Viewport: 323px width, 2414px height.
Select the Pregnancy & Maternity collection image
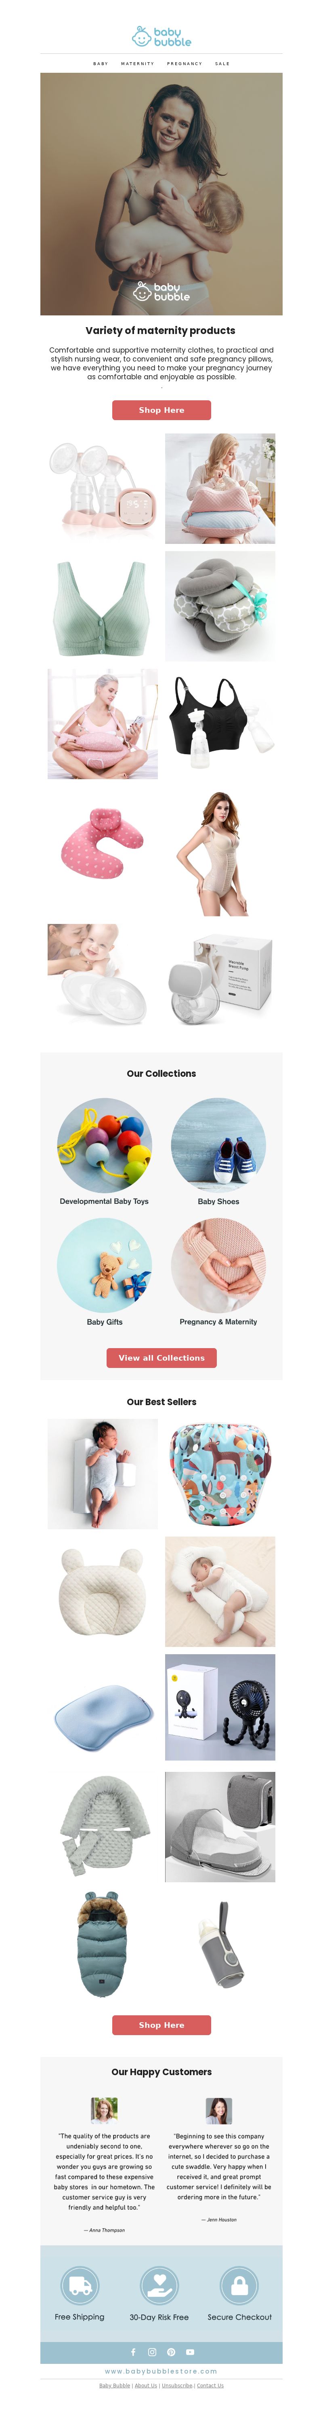(218, 1265)
